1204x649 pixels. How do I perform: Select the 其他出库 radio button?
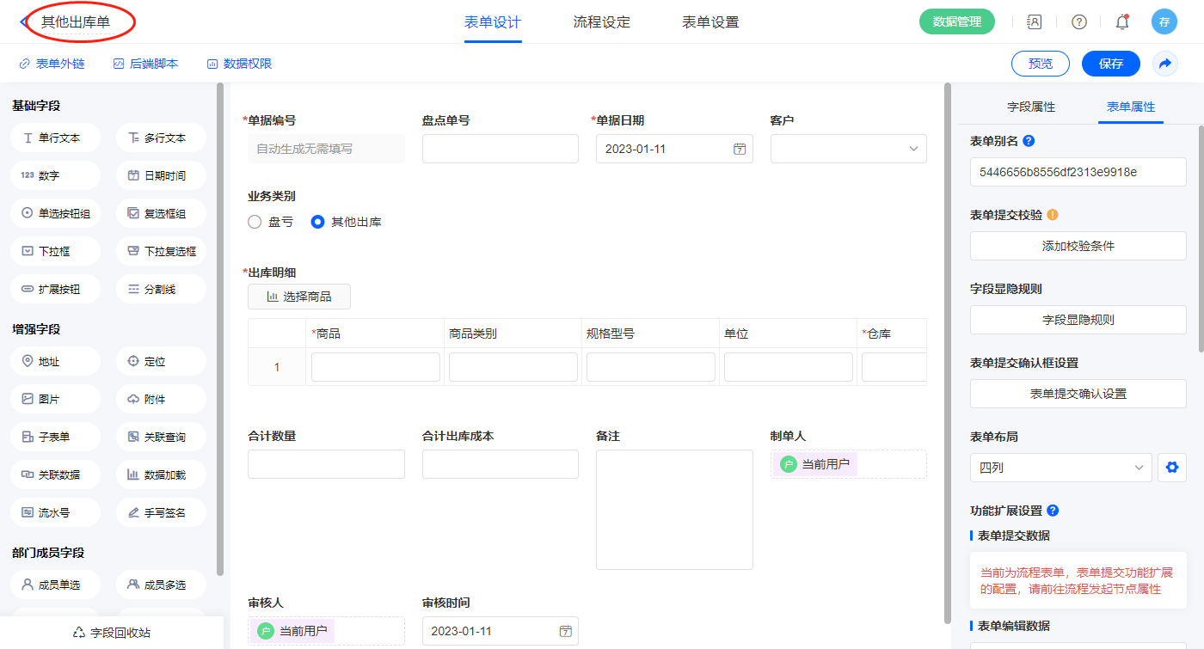[317, 222]
